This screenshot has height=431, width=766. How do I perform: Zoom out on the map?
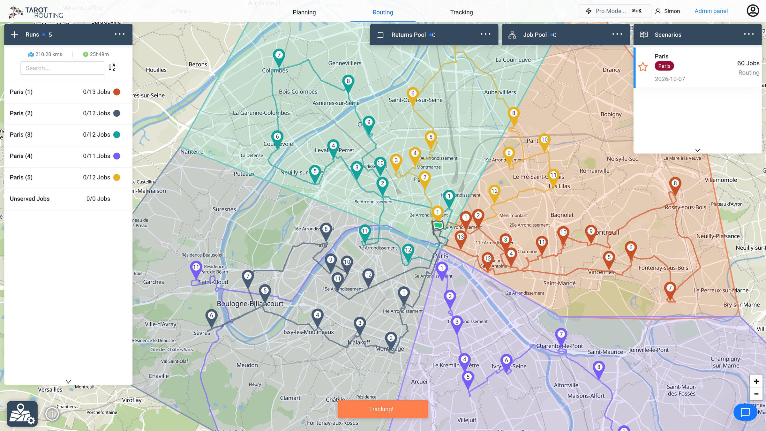pos(756,394)
